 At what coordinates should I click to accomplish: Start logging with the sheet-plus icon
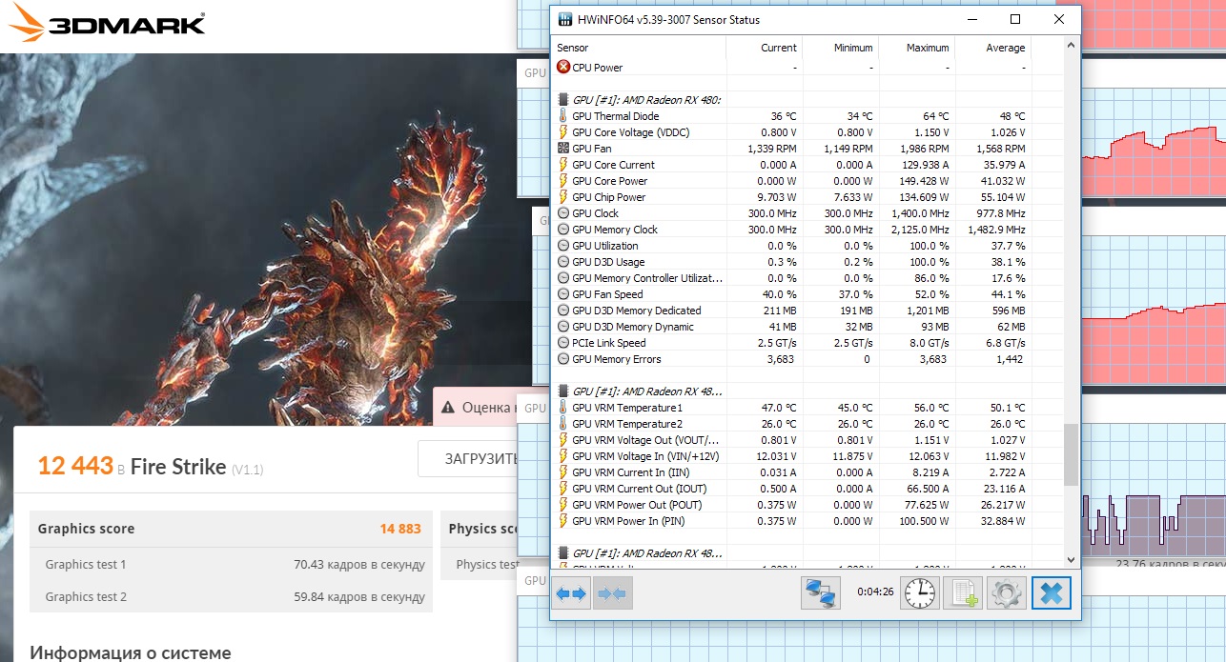point(962,593)
